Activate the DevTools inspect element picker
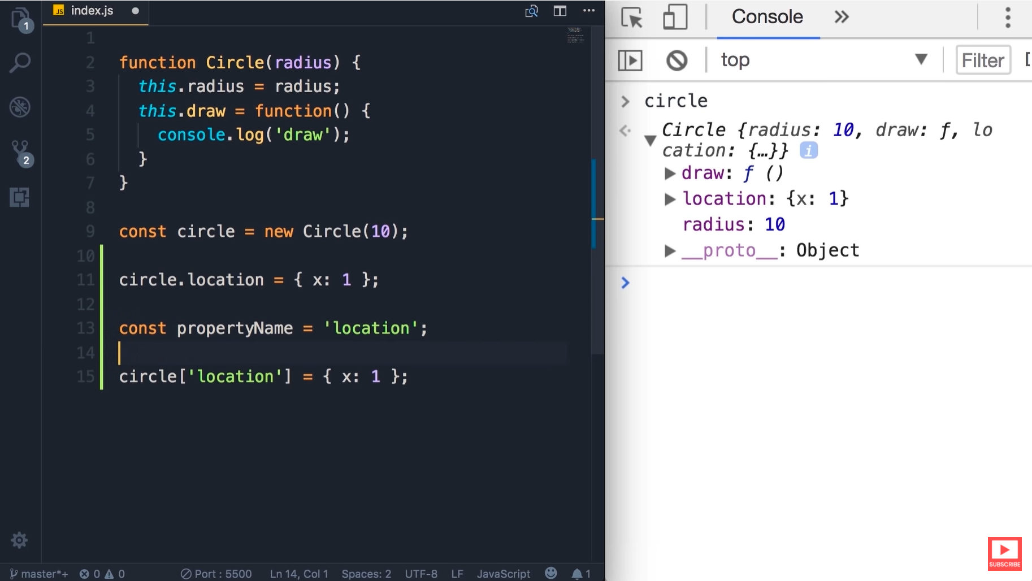The image size is (1032, 581). [632, 18]
